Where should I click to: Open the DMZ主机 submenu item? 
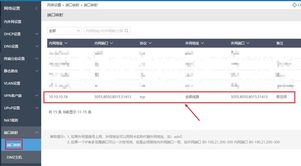[14, 157]
